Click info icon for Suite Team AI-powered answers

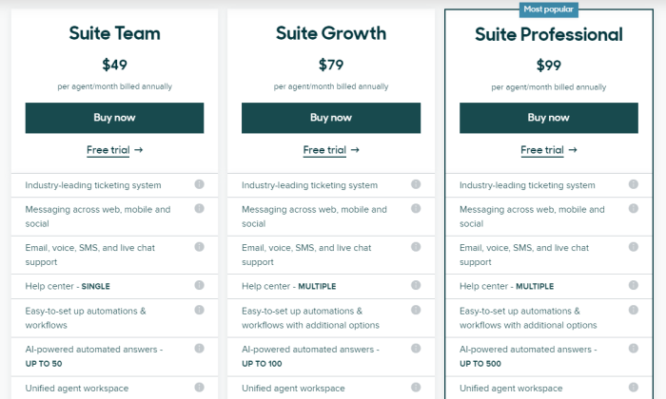point(199,348)
